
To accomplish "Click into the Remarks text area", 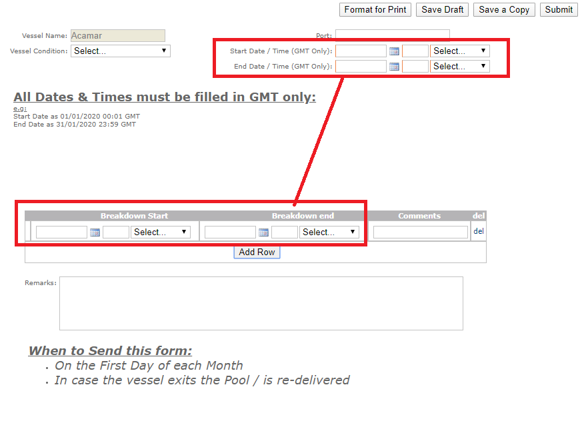I will click(x=260, y=303).
